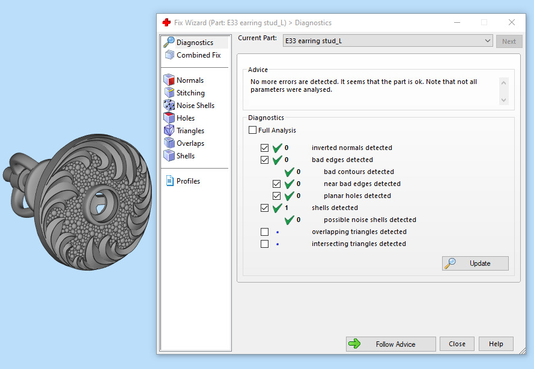
Task: Click the Help button
Action: 496,344
